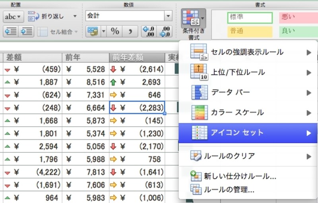Select the 前年 cell showing 5,528
Screen dimensions: 318x203
pyautogui.click(x=85, y=69)
